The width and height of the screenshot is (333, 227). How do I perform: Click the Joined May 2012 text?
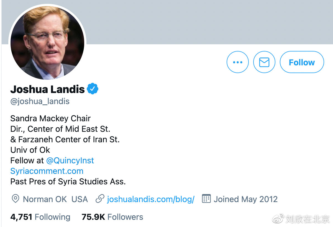[245, 199]
